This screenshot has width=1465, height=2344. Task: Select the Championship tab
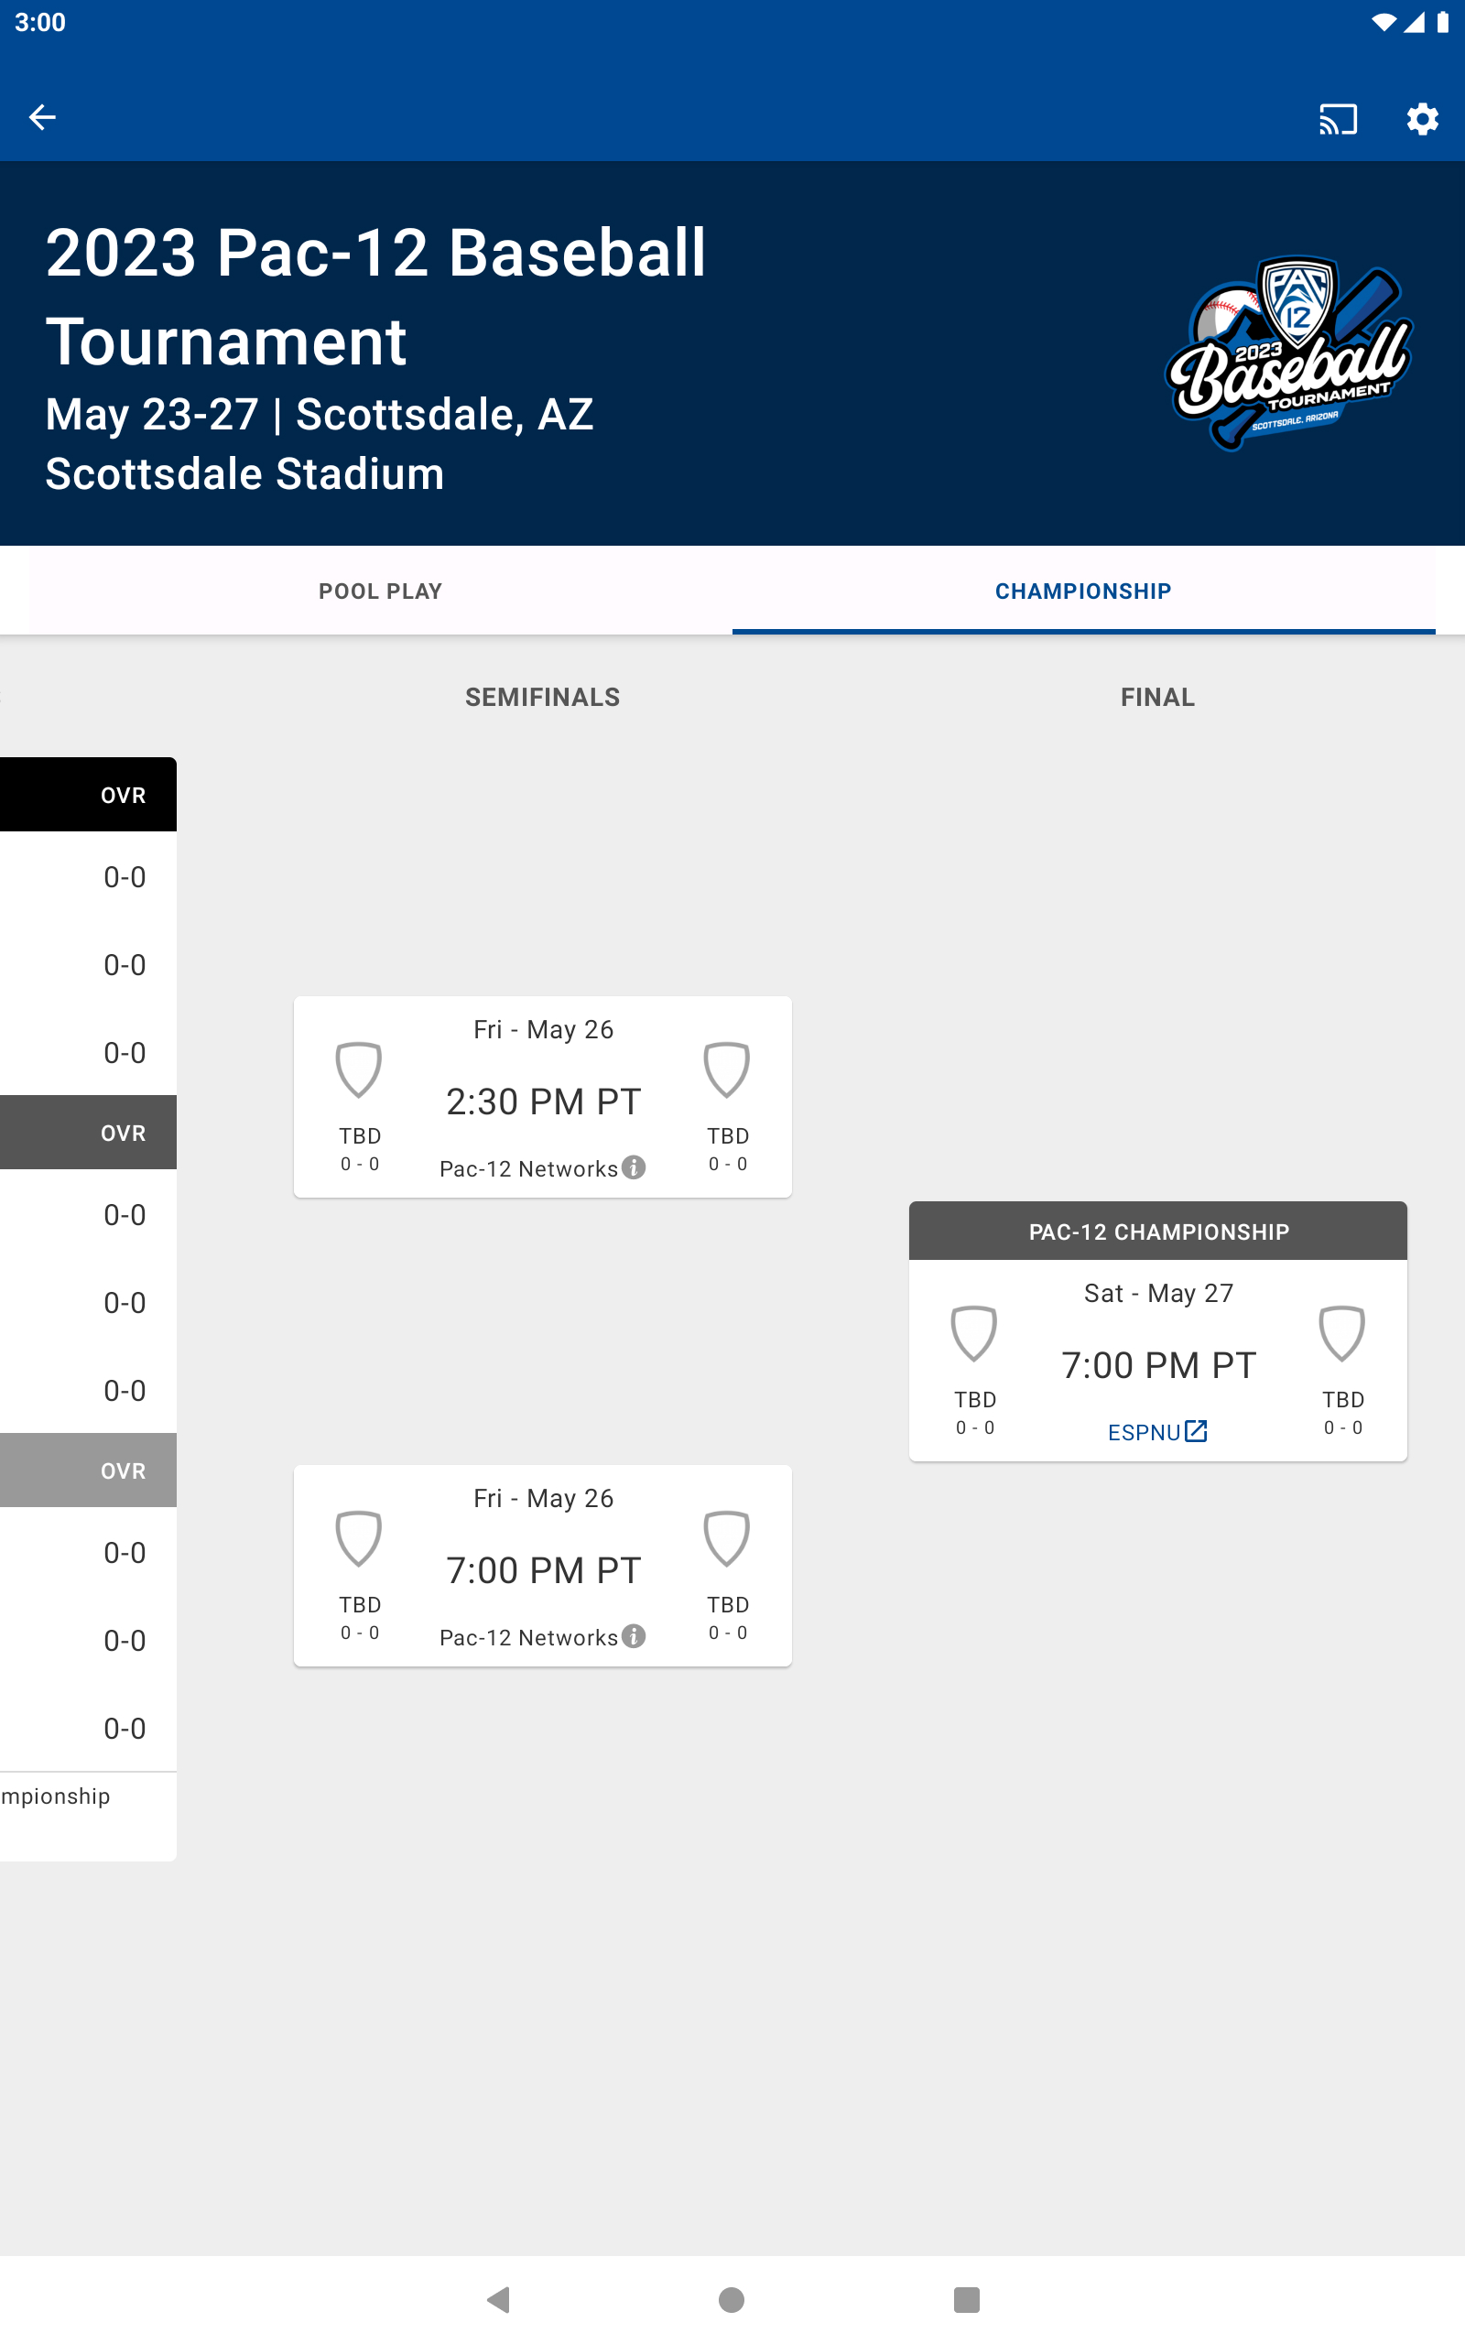coord(1082,591)
